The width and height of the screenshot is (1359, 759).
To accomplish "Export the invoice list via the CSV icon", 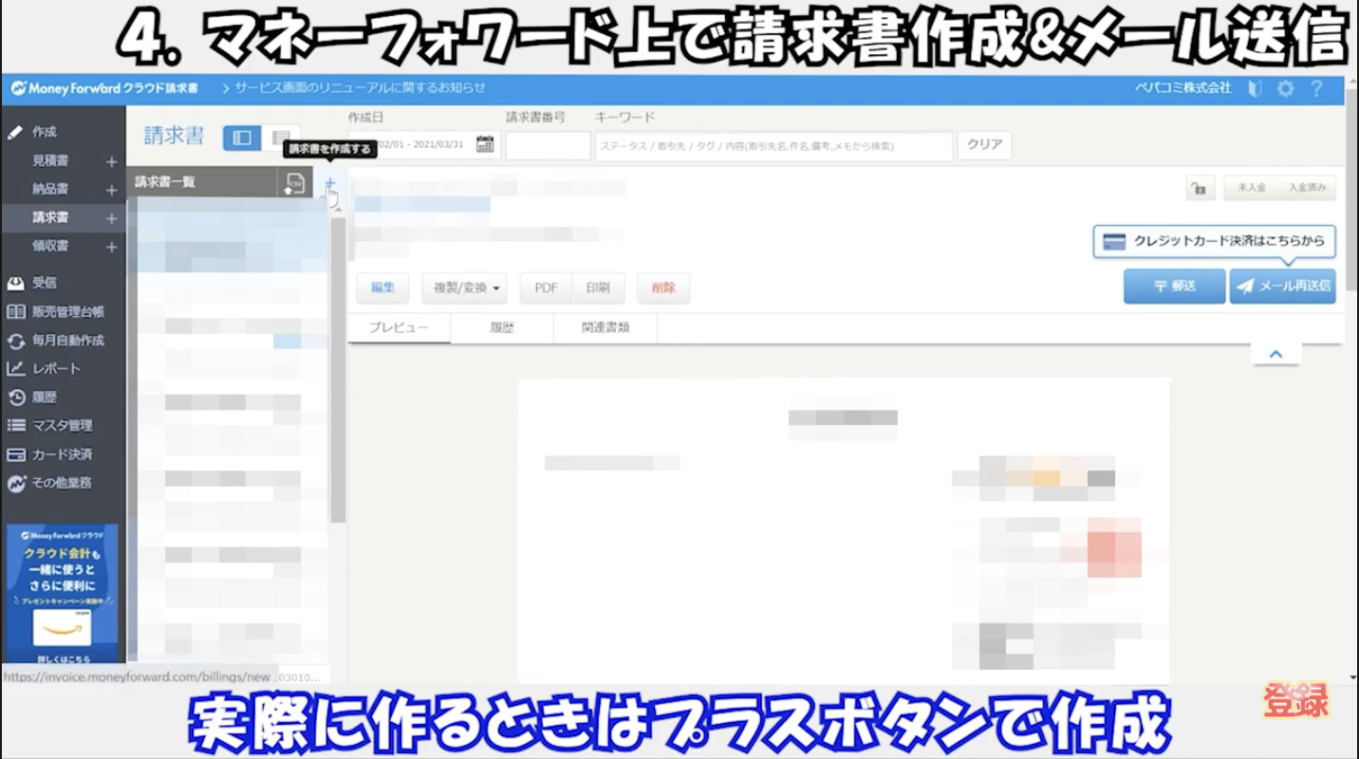I will tap(295, 181).
